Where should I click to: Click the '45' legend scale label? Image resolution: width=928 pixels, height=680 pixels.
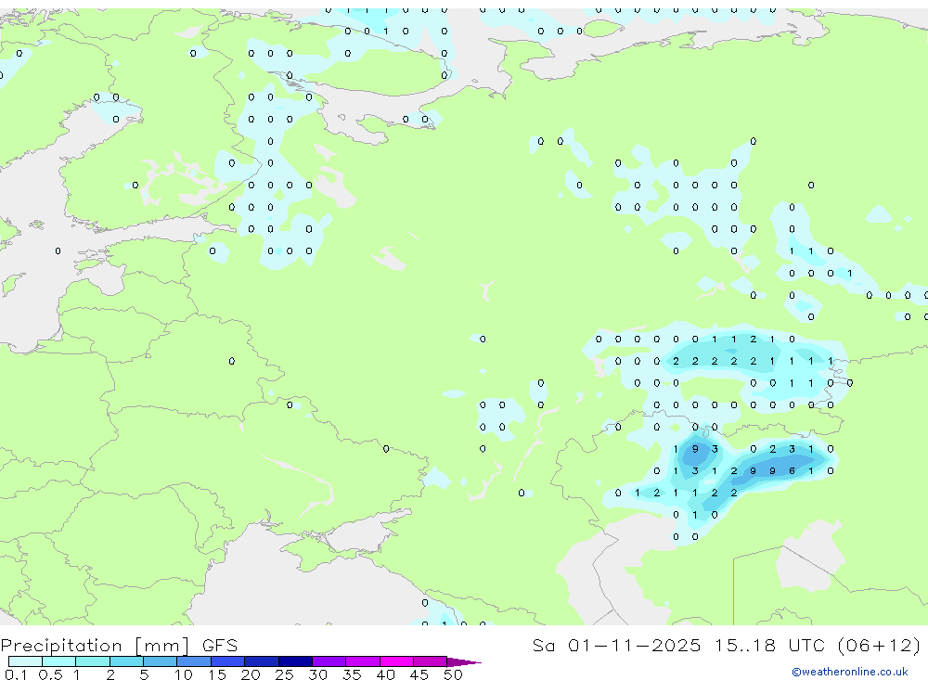[419, 674]
